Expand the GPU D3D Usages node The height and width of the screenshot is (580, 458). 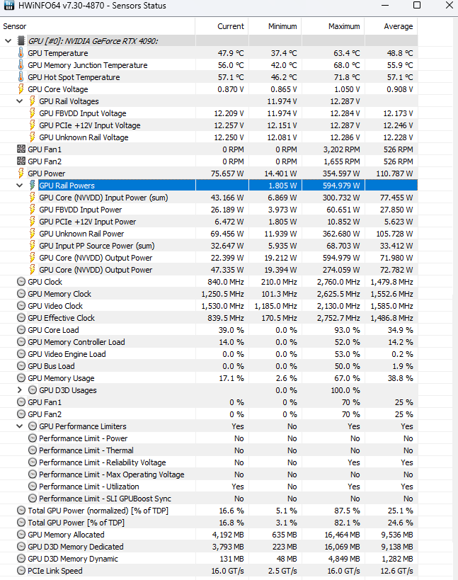(20, 390)
